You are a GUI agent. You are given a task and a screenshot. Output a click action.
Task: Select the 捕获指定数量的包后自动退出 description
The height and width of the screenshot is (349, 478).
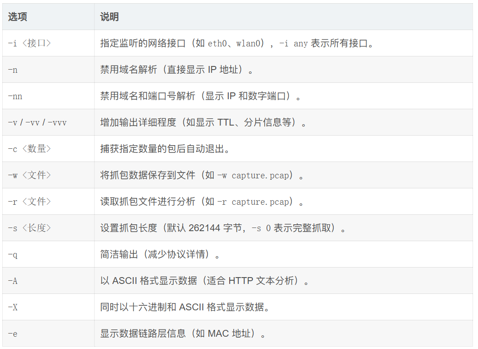point(165,149)
